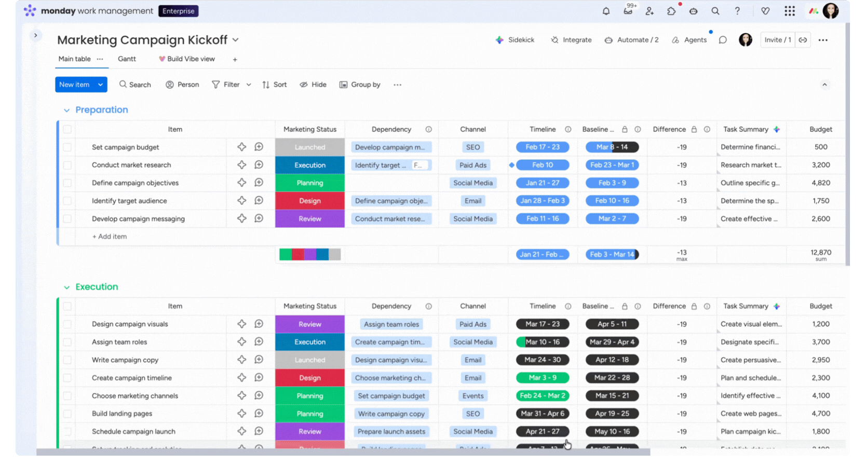Click the search magnifier in top bar
866x465 pixels.
[715, 11]
